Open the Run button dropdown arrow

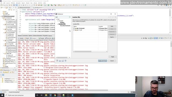[50, 5]
